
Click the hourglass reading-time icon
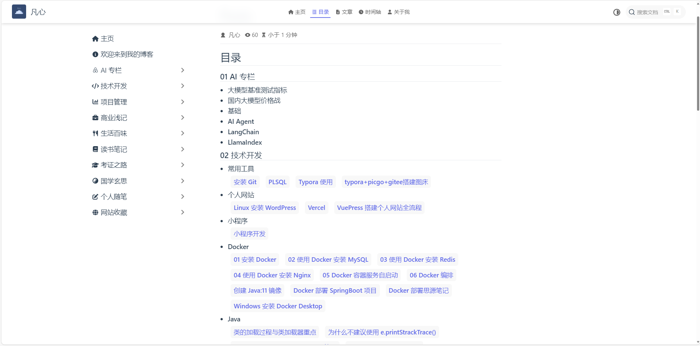[x=264, y=35]
